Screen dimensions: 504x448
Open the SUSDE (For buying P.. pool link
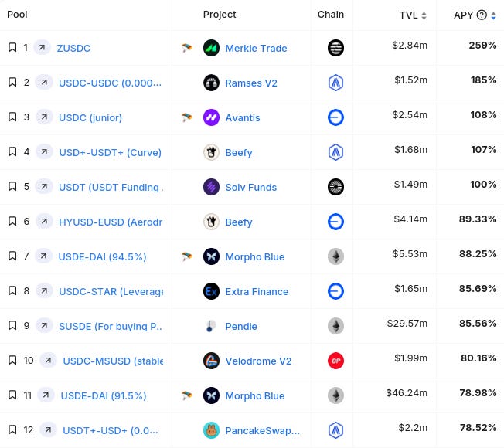(x=111, y=326)
